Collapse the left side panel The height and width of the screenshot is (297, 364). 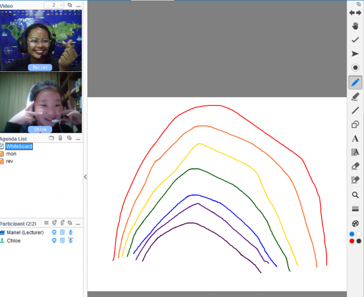[85, 177]
